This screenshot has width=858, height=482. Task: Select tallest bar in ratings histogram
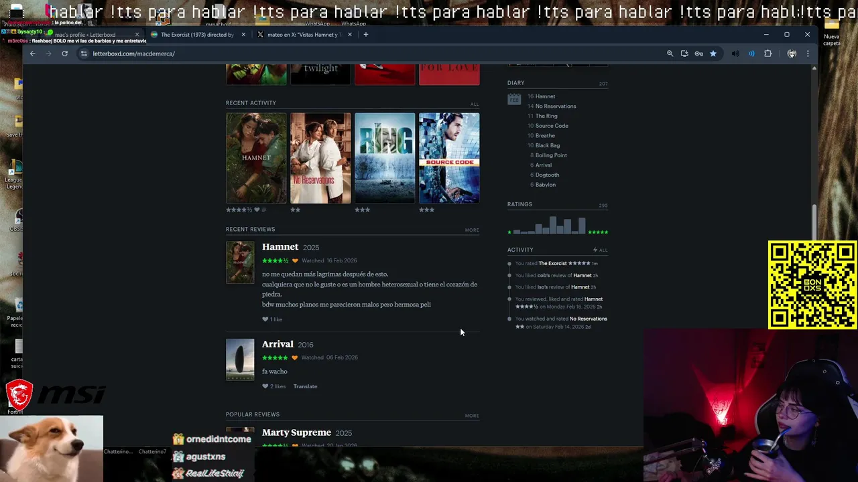553,225
